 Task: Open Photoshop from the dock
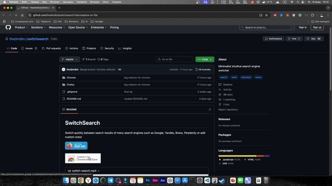click(x=147, y=180)
